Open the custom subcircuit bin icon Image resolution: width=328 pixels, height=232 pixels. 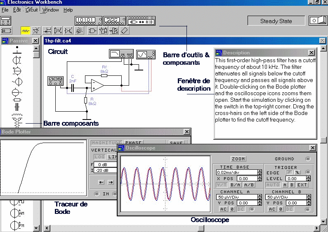(x=6, y=31)
